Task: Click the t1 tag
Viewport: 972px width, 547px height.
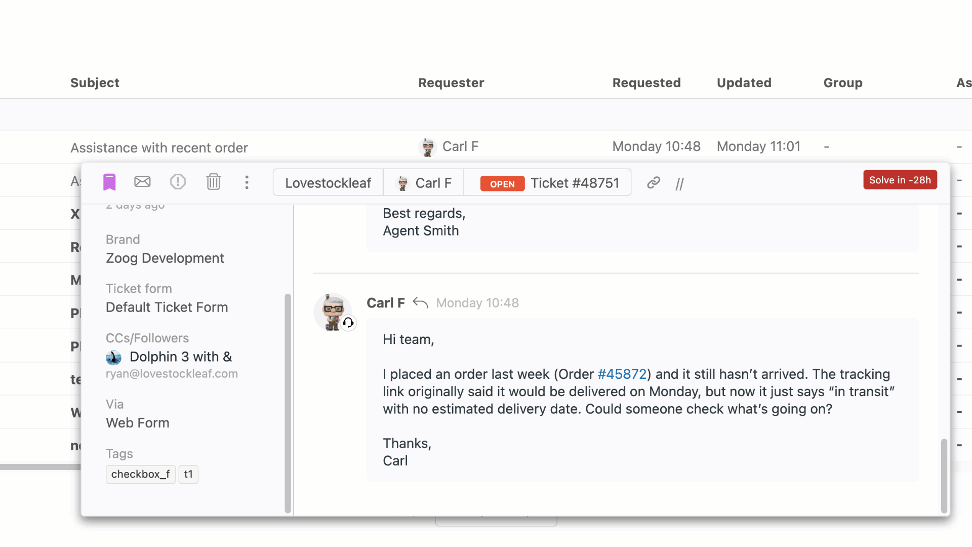Action: pyautogui.click(x=188, y=475)
